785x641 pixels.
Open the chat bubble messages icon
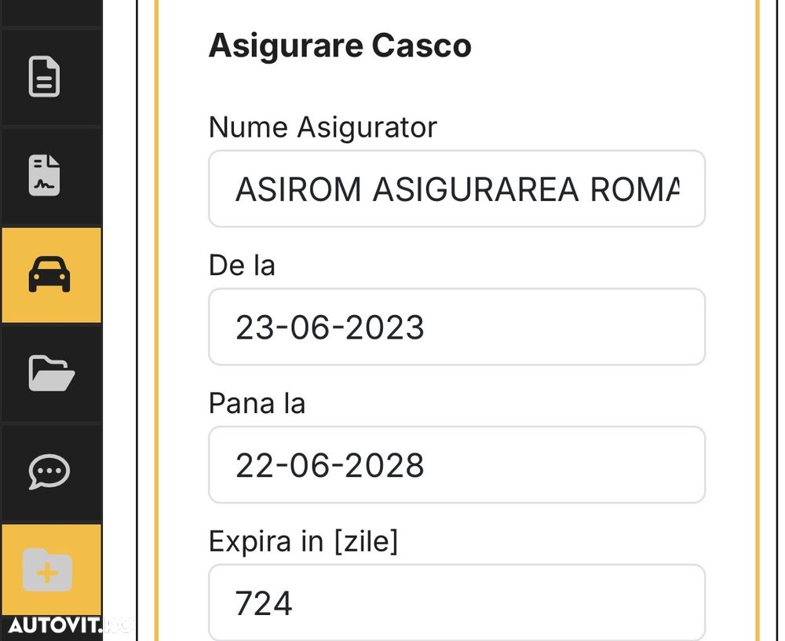click(x=49, y=471)
